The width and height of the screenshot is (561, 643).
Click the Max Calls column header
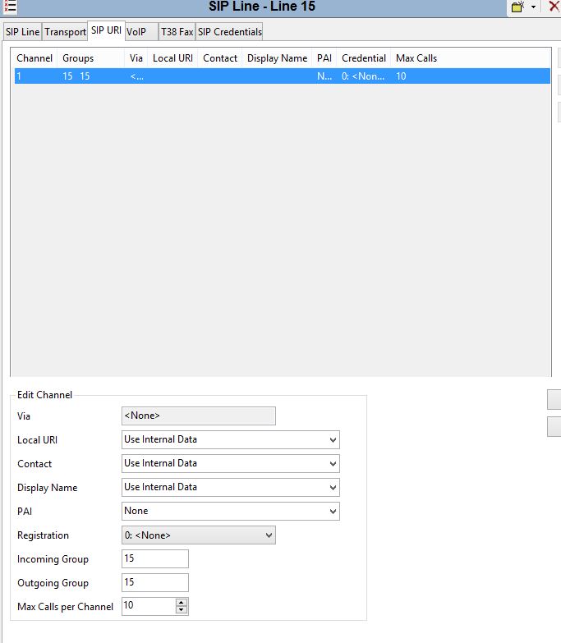tap(416, 58)
